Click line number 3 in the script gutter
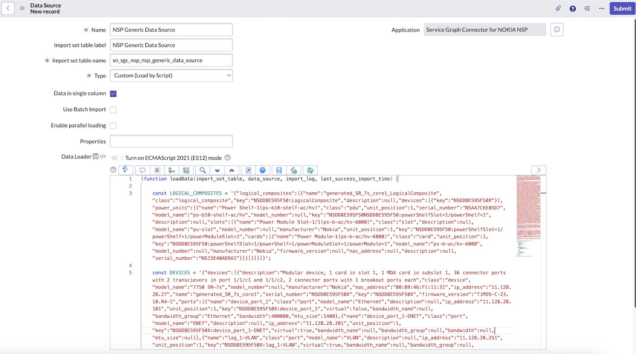This screenshot has width=636, height=354. [x=131, y=193]
